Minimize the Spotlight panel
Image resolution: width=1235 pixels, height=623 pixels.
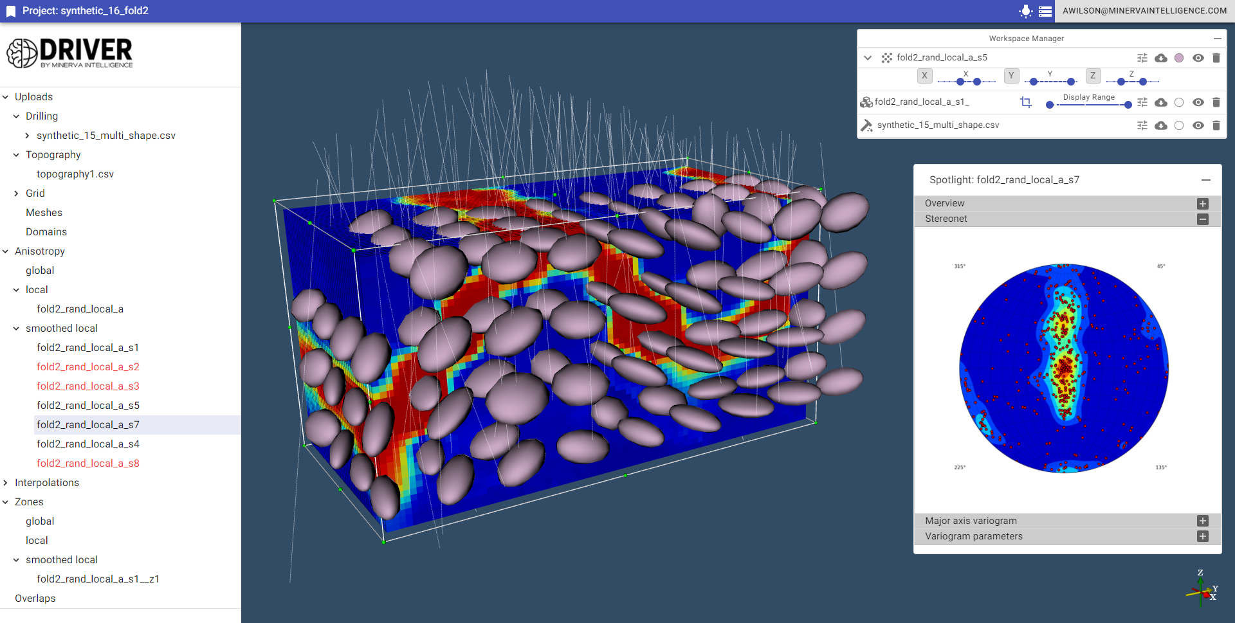coord(1205,180)
